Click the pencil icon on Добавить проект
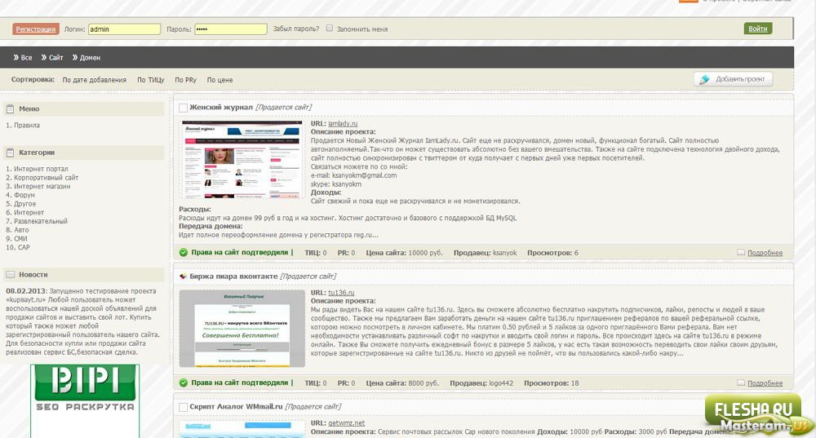This screenshot has width=816, height=438. tap(705, 79)
